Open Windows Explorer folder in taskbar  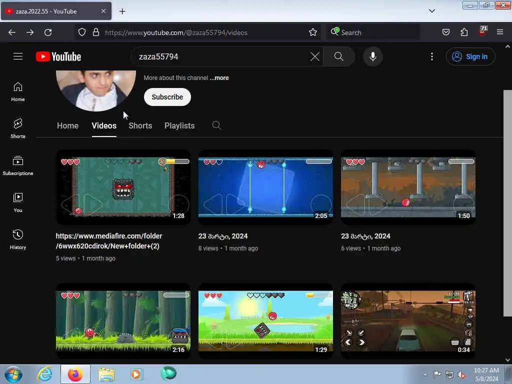(106, 374)
